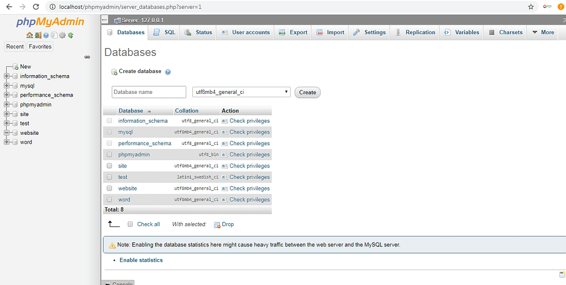Tick the performance_schema row checkbox
The width and height of the screenshot is (566, 285).
(x=109, y=143)
